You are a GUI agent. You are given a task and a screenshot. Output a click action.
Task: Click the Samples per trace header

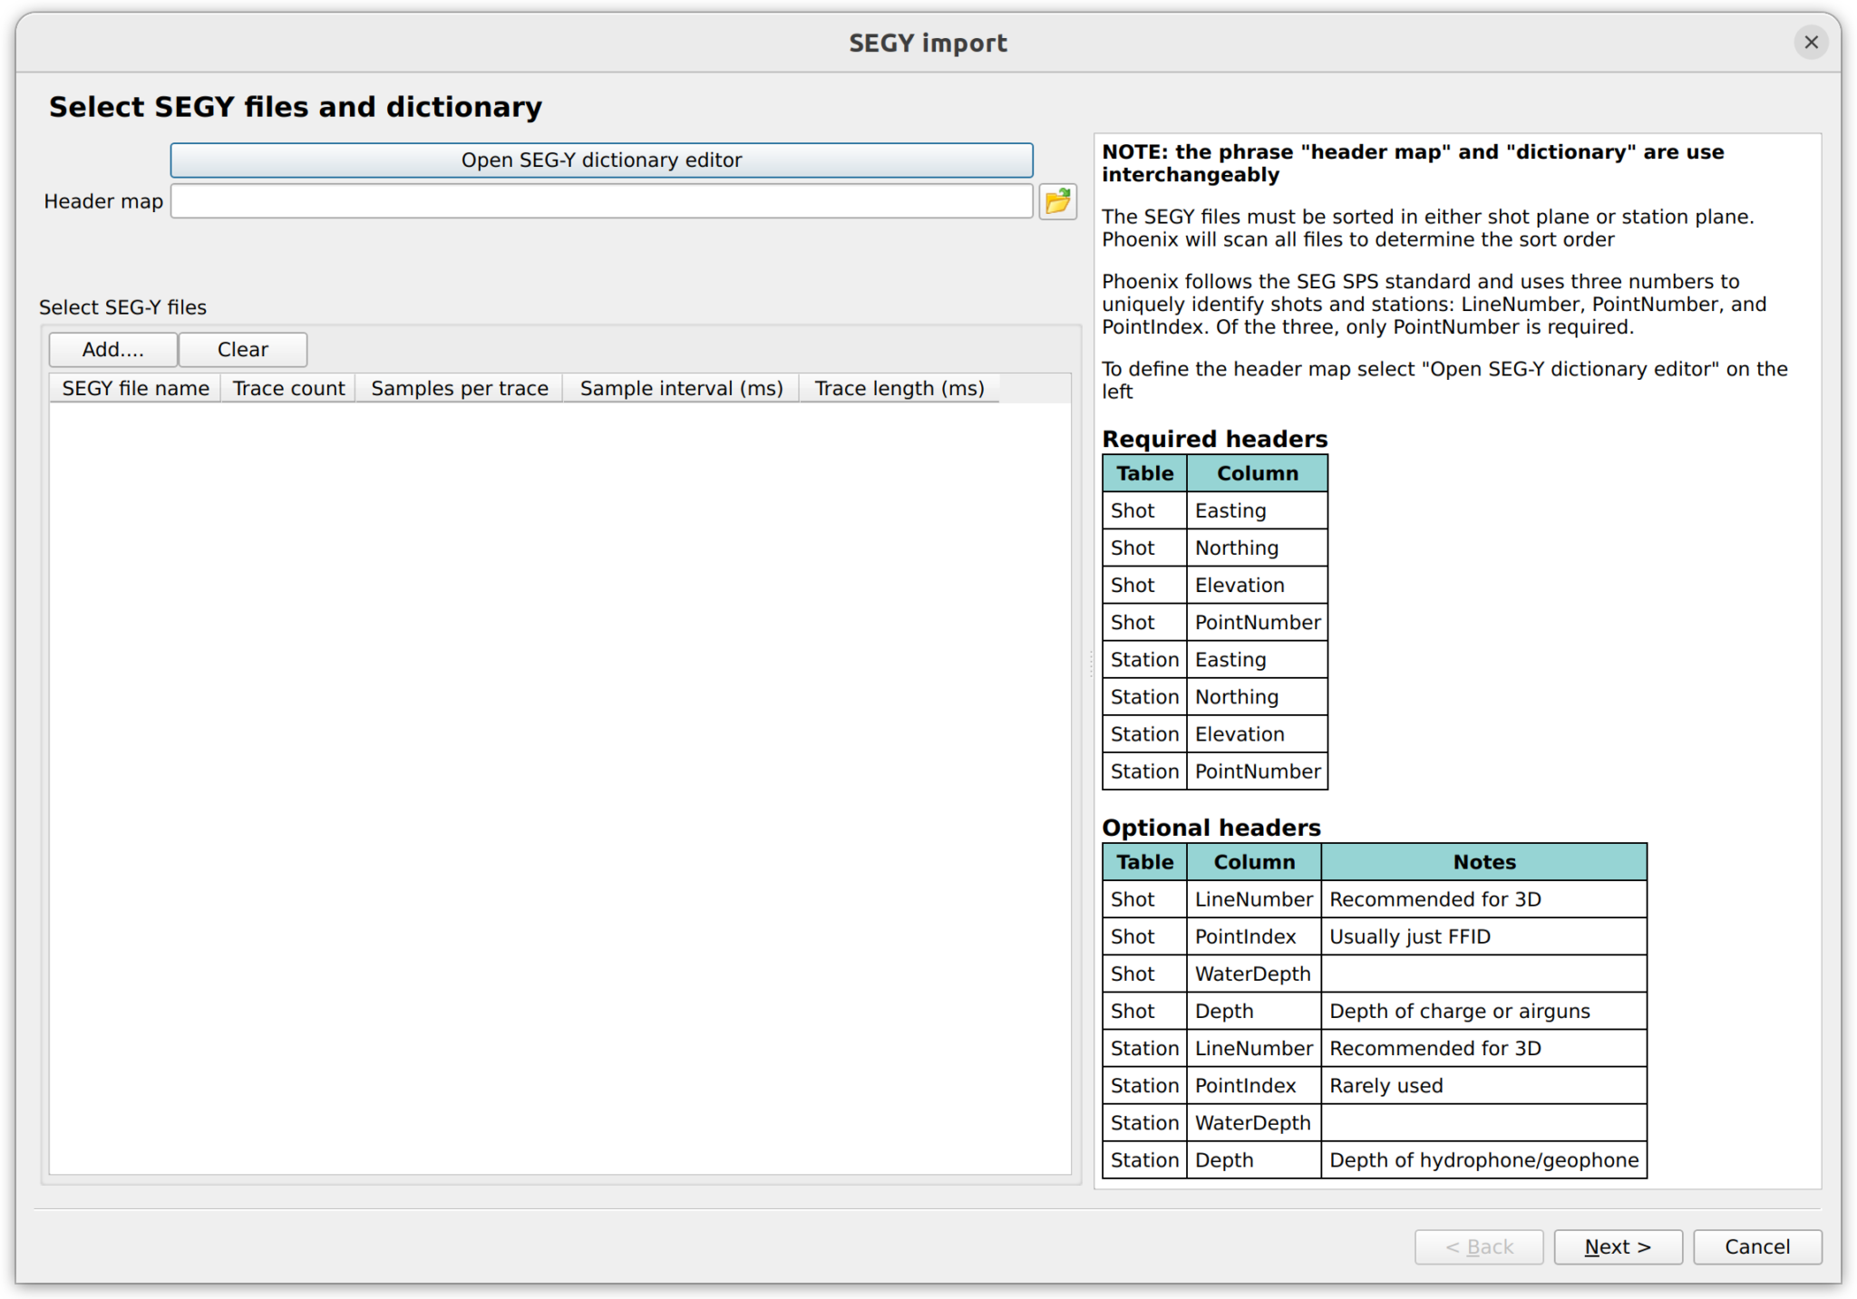[x=459, y=389]
